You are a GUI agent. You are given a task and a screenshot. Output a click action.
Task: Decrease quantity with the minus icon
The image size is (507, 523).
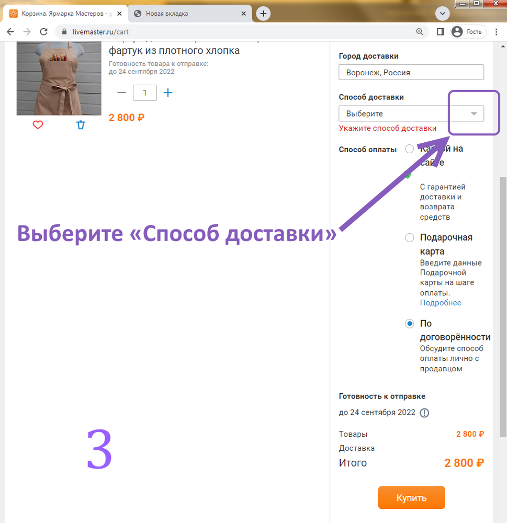click(122, 93)
